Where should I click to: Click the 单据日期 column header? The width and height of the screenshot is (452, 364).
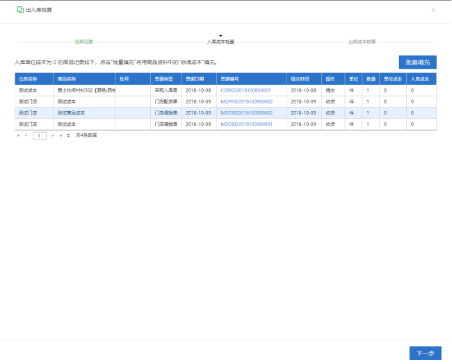pos(199,79)
